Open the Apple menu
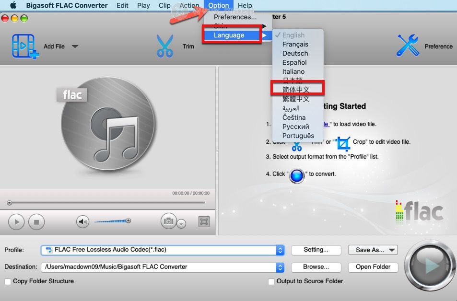Screen dimensions: 457x301 tap(13, 5)
